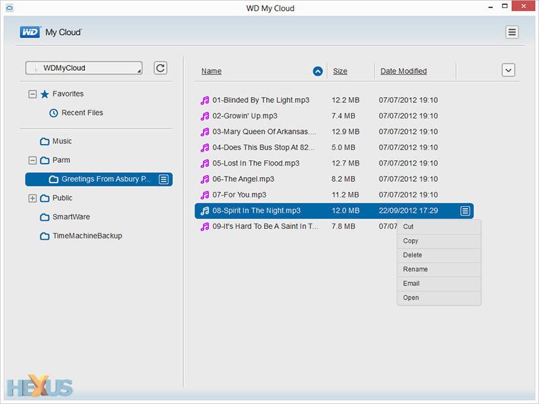Screen dimensions: 539x404
Task: Refresh the device file listing
Action: click(x=160, y=68)
